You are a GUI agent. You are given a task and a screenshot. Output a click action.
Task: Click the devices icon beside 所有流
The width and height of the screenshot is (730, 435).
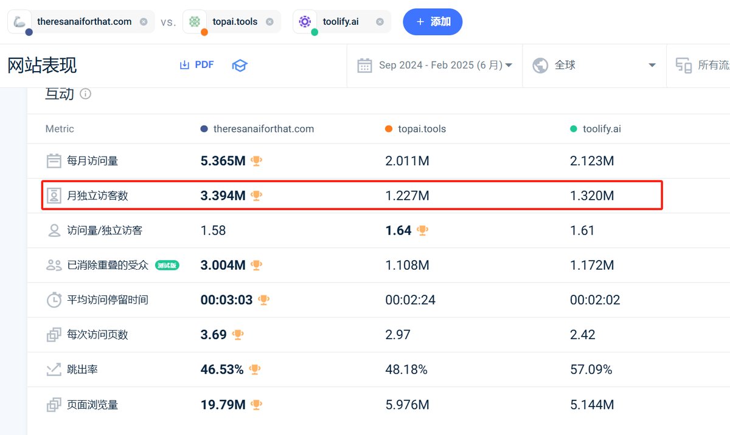[x=684, y=66]
